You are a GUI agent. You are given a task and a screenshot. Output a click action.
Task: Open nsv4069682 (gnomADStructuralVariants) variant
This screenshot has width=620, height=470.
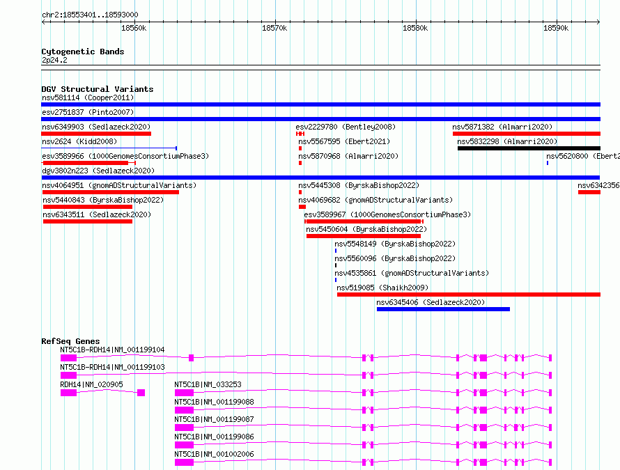[375, 200]
